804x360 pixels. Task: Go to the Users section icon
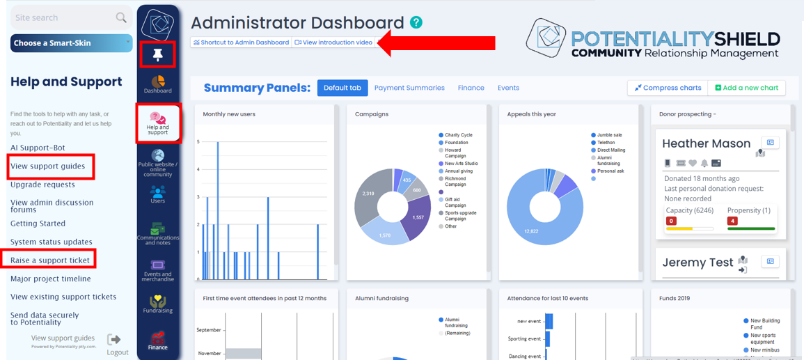[x=158, y=194]
